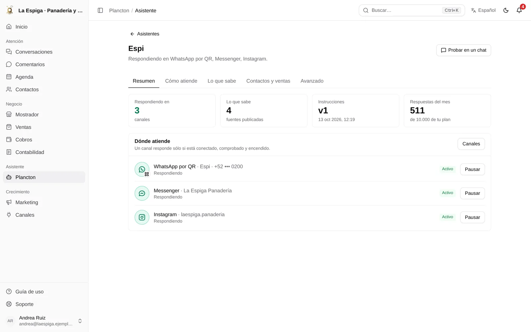Screen dimensions: 531x332
Task: Open Contabilidad in the sidebar
Action: pyautogui.click(x=44, y=152)
